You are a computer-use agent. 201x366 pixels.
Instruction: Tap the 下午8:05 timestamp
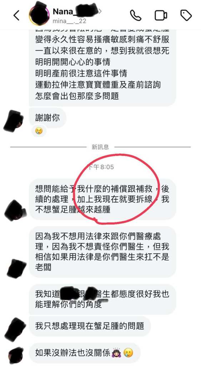[100, 167]
